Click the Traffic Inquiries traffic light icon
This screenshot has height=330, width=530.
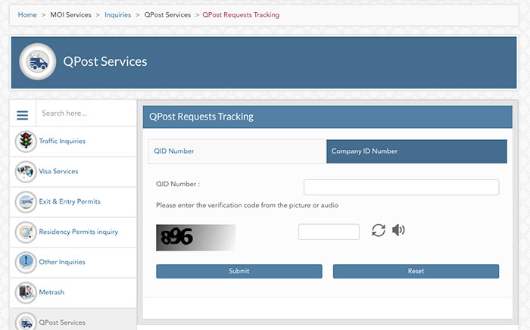coord(26,142)
